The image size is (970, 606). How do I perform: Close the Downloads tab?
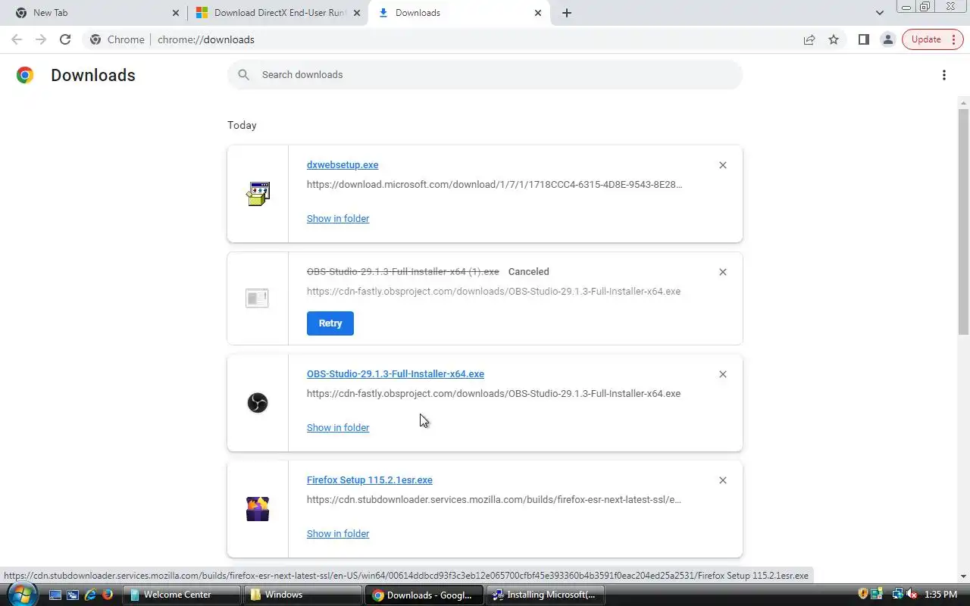tap(538, 13)
